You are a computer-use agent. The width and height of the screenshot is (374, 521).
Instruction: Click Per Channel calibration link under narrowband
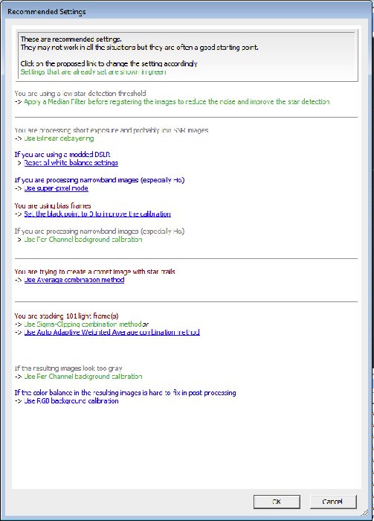83,239
